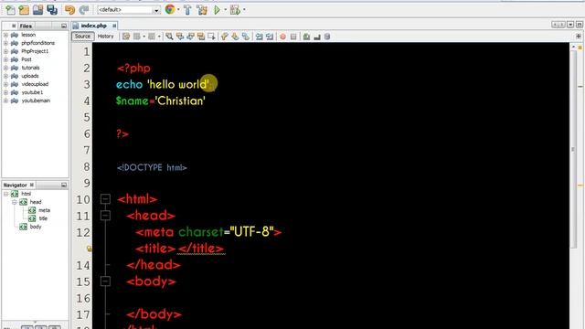Open the <default> project configuration dropdown
Image resolution: width=585 pixels, height=329 pixels.
[x=129, y=10]
